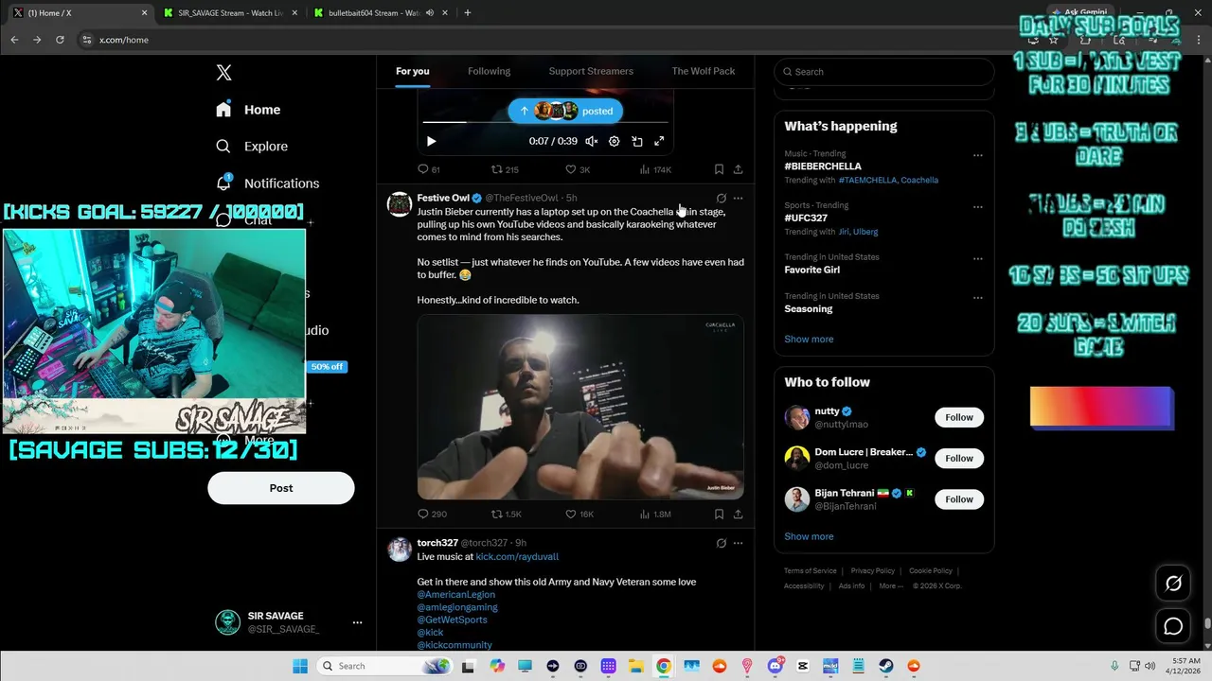Image resolution: width=1212 pixels, height=681 pixels.
Task: Click the X search field
Action: [884, 72]
